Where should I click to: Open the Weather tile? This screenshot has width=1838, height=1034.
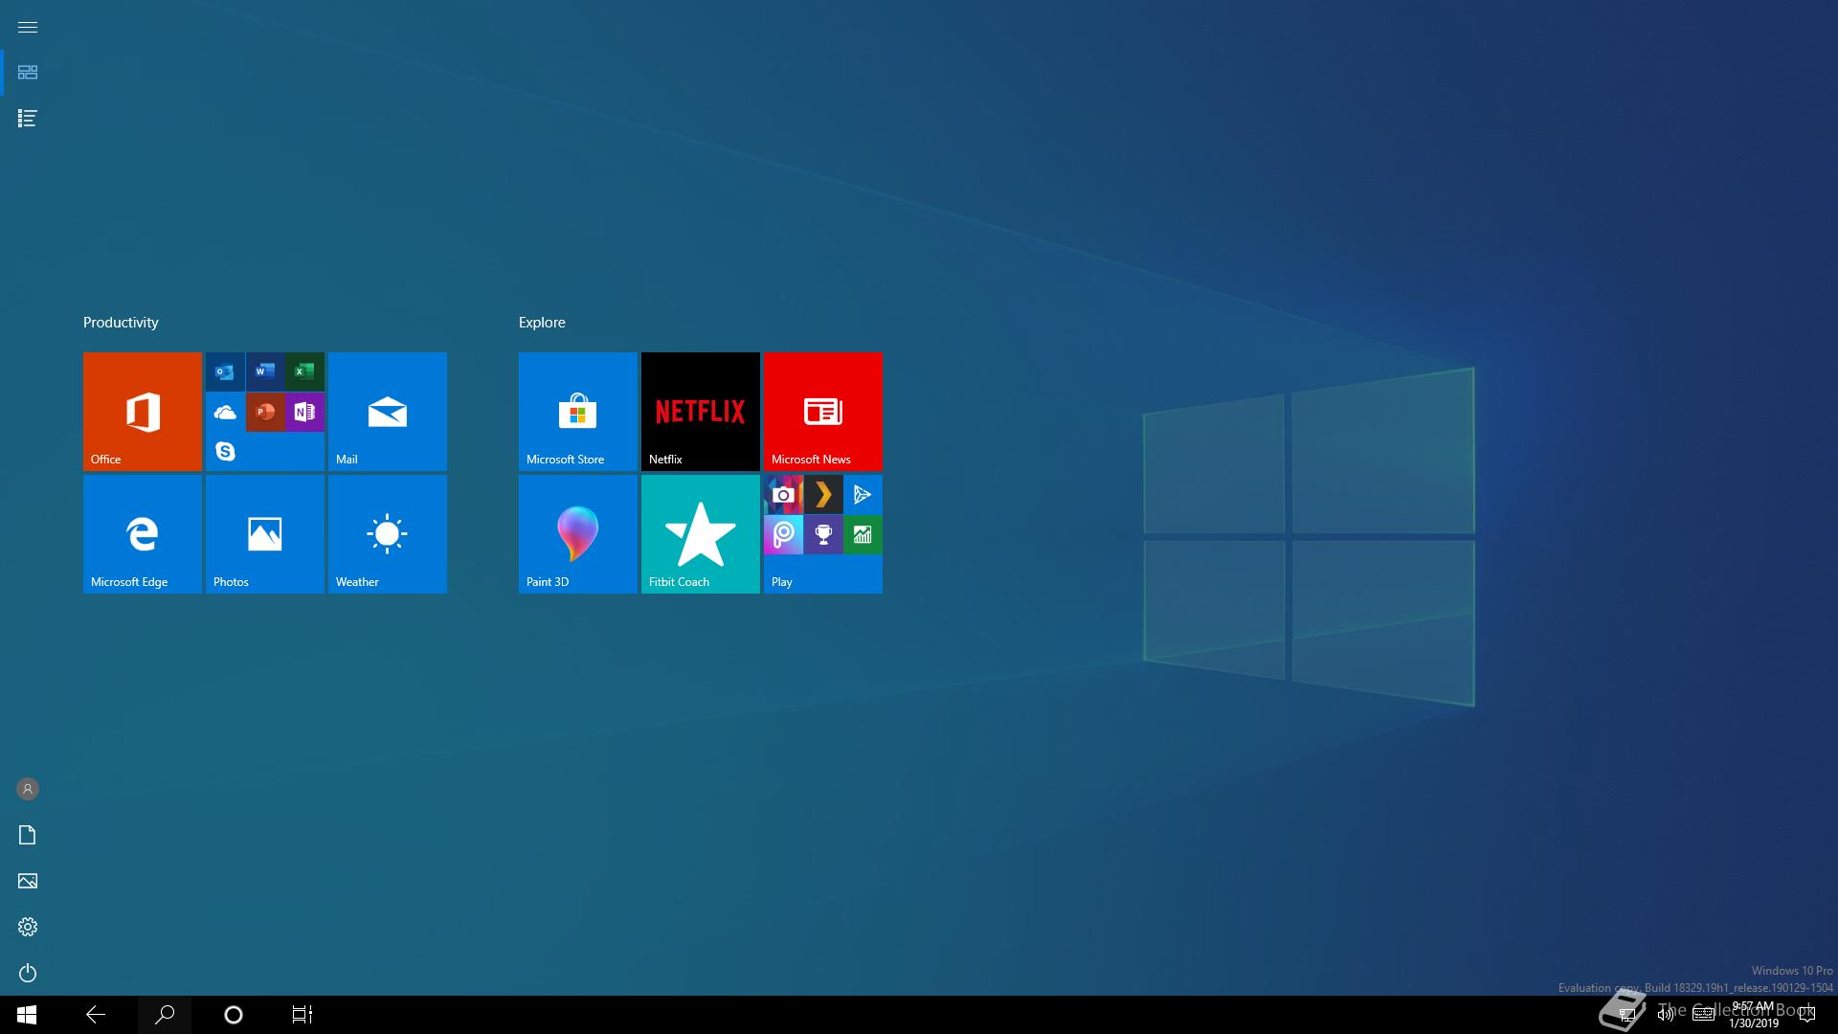click(388, 534)
